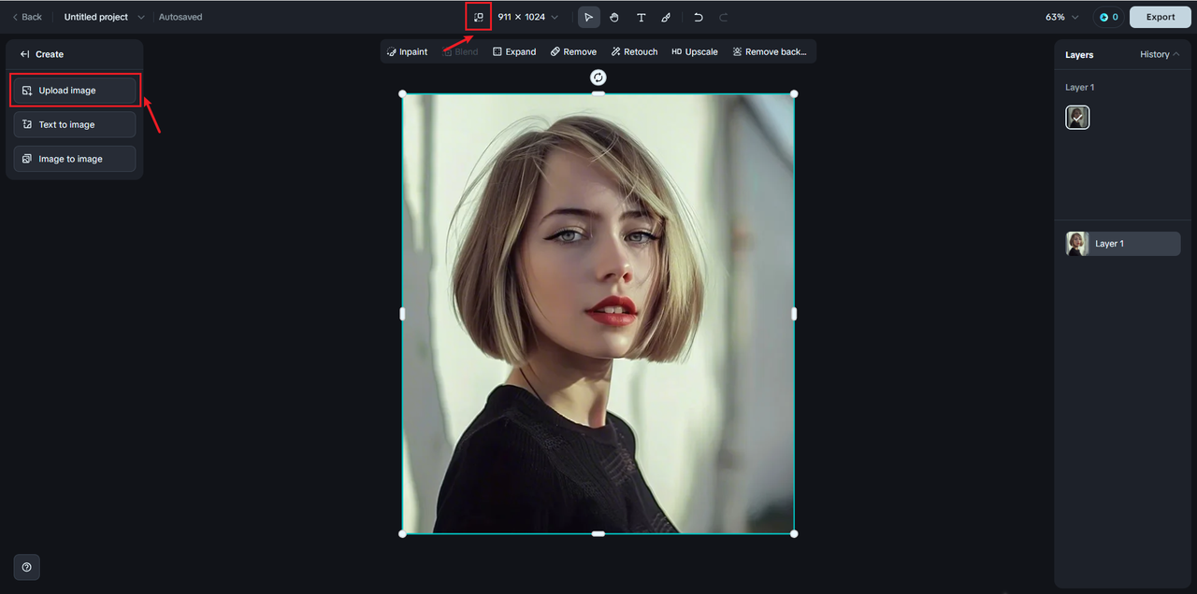Image resolution: width=1197 pixels, height=594 pixels.
Task: Select the Layer 1 row
Action: [1123, 244]
